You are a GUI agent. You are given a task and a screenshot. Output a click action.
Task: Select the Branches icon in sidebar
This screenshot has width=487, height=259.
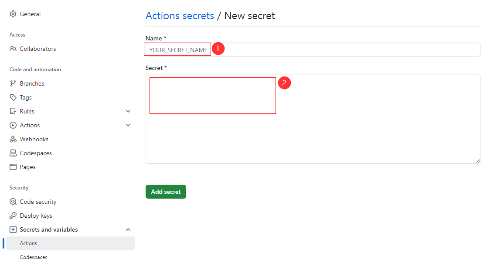coord(13,83)
